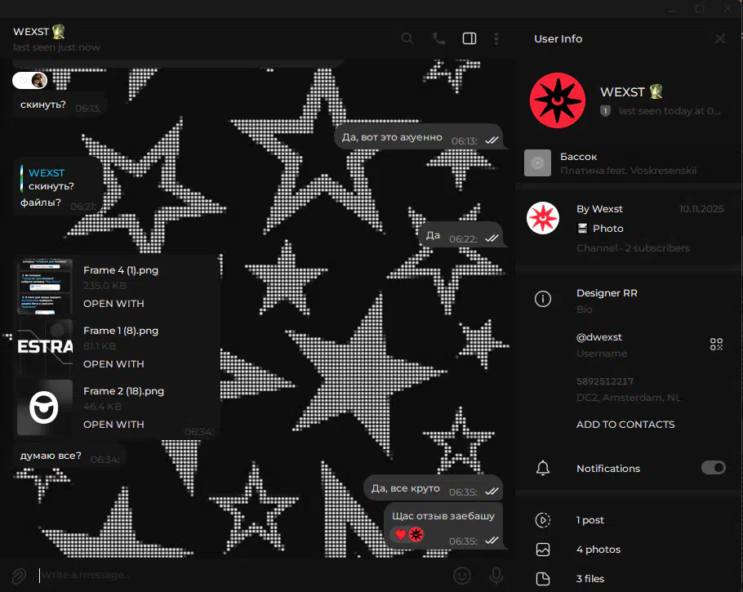Toggle the user info side panel
743x592 pixels.
(x=469, y=38)
